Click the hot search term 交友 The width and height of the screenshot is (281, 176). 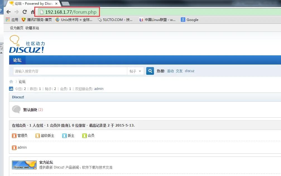(x=179, y=71)
